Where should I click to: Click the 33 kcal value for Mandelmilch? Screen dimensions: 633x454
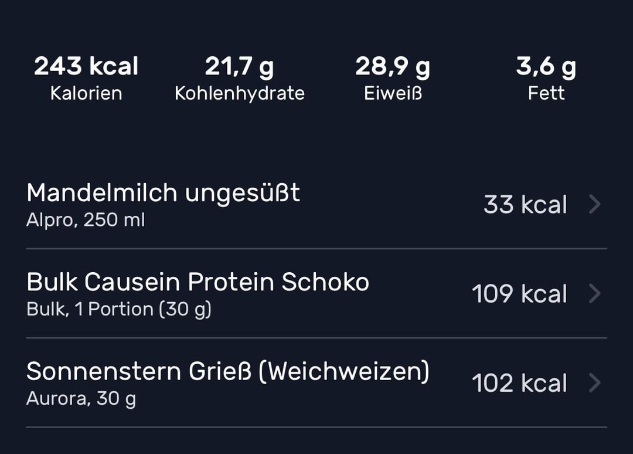tap(525, 205)
